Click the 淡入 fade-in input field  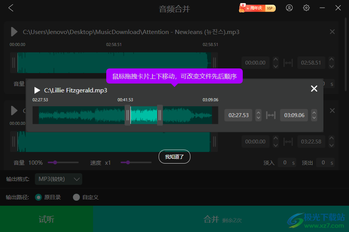[x=287, y=162]
